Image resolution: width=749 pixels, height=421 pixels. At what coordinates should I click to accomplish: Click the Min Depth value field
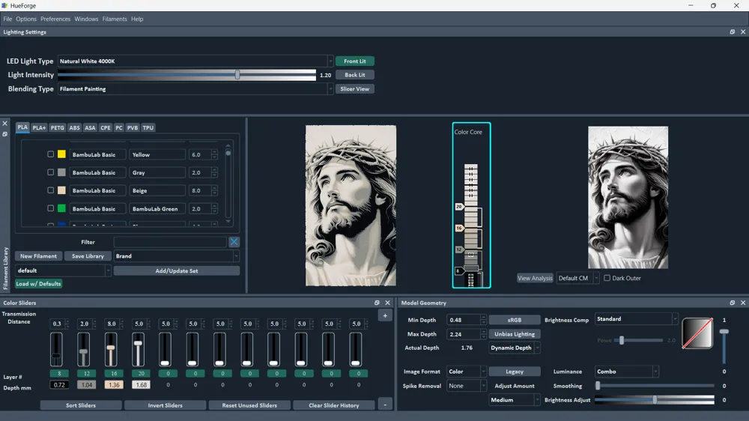466,320
